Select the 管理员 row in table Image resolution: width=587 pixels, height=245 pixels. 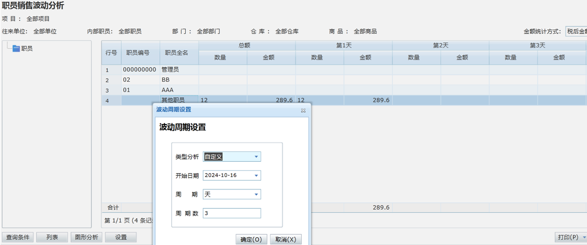(170, 70)
